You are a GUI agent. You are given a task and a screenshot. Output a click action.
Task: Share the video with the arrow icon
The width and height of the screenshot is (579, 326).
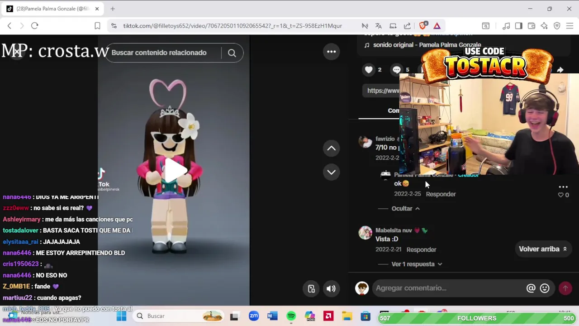(560, 69)
